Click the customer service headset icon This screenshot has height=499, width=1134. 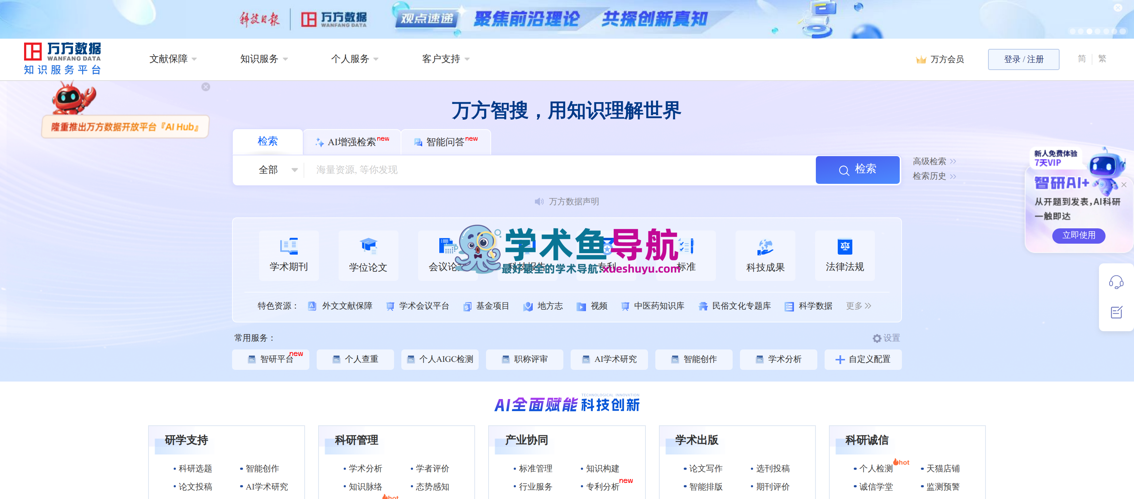pos(1116,282)
